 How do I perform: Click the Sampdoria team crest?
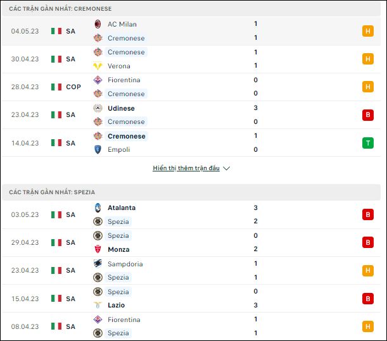coord(98,264)
